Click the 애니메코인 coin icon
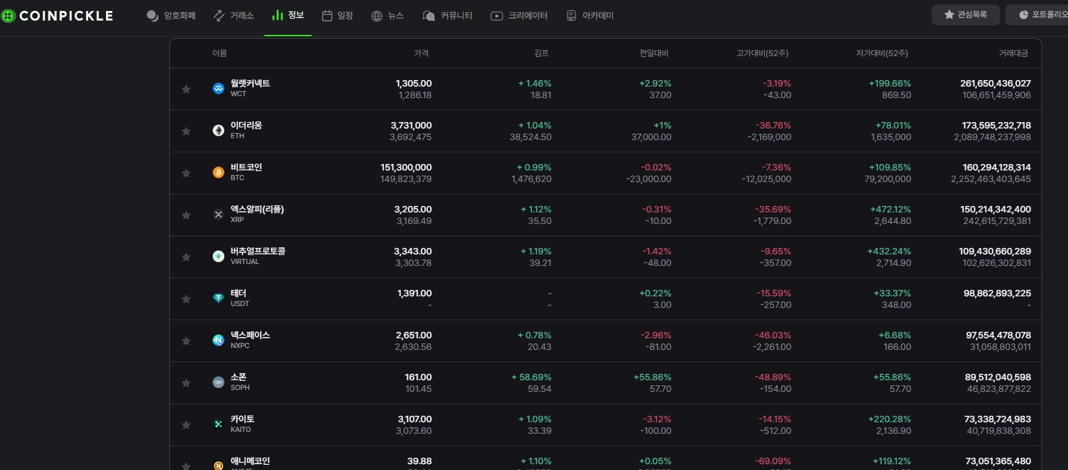The image size is (1068, 470). point(219,465)
